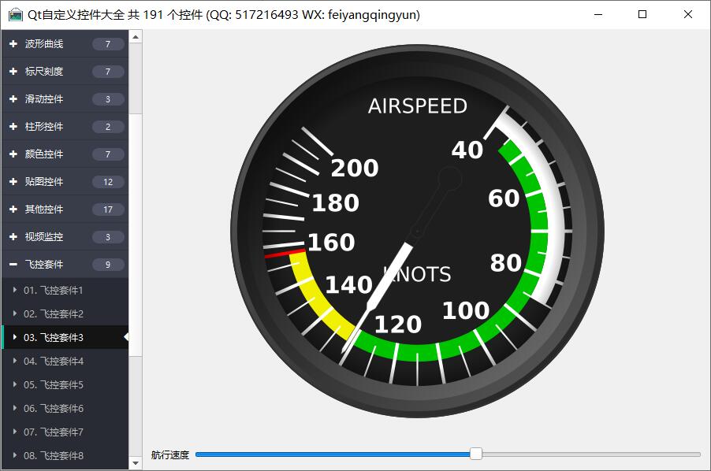The image size is (711, 471).
Task: Click the plus icon beside 贴图控件
Action: [13, 182]
